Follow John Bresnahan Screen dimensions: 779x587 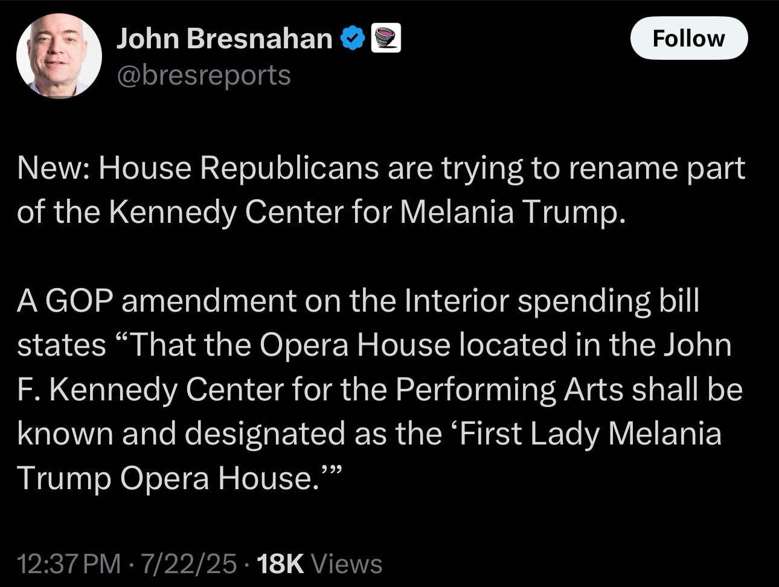tap(689, 38)
